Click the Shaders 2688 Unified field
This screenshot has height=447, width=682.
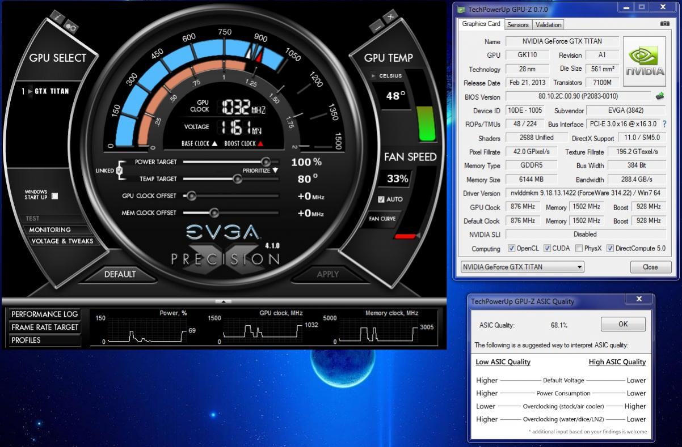[x=537, y=138]
